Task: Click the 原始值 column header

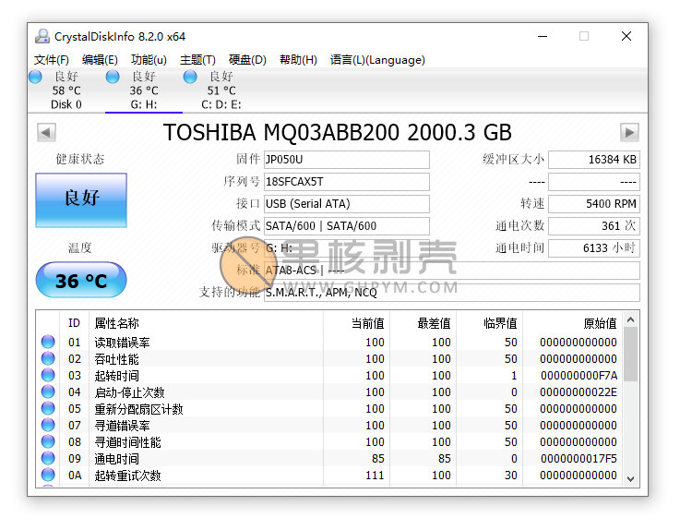Action: tap(572, 323)
